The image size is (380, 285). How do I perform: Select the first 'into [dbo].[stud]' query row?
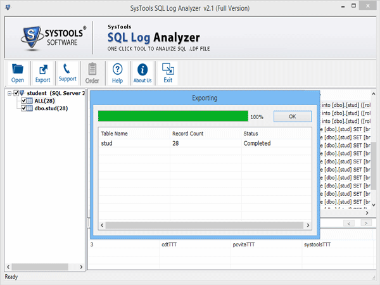tap(345, 105)
